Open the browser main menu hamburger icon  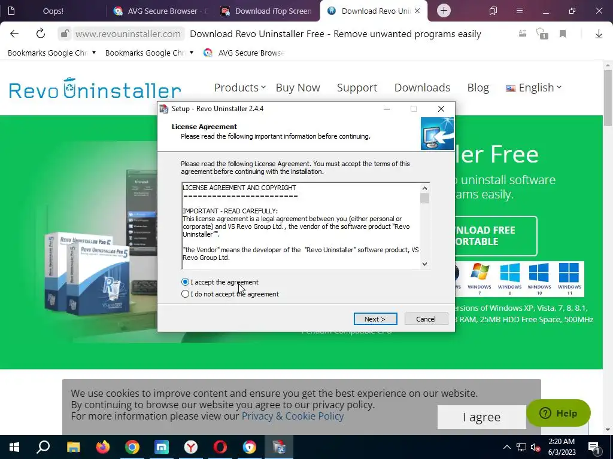[520, 11]
